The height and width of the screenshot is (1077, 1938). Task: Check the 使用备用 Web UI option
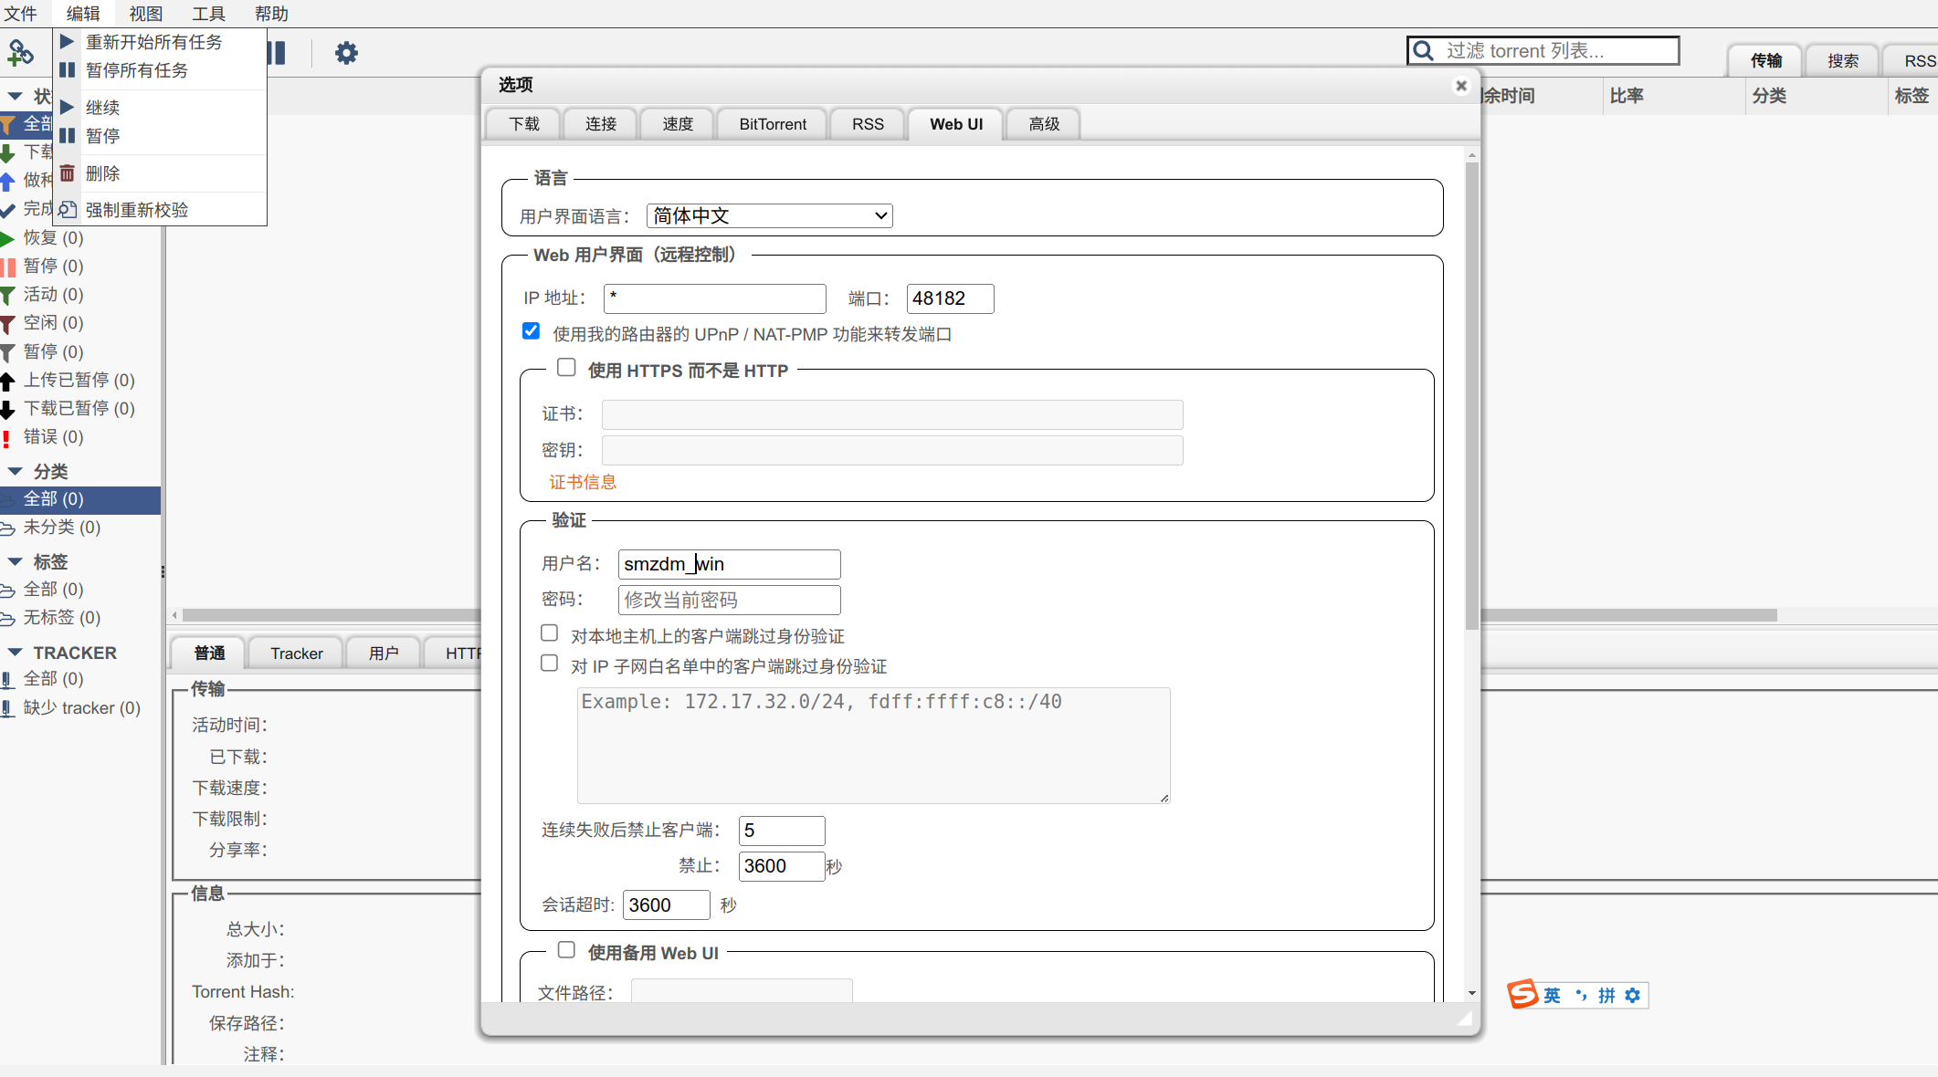(566, 950)
